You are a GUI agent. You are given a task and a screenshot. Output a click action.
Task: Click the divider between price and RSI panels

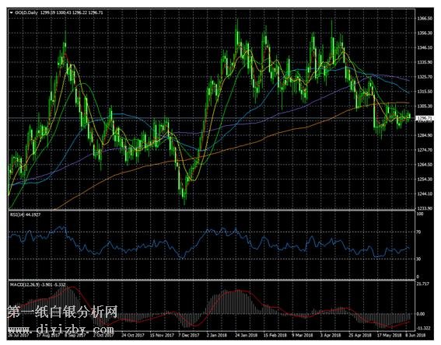coord(212,210)
